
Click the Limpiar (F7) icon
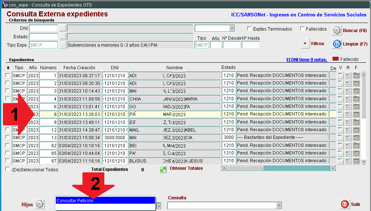(336, 44)
